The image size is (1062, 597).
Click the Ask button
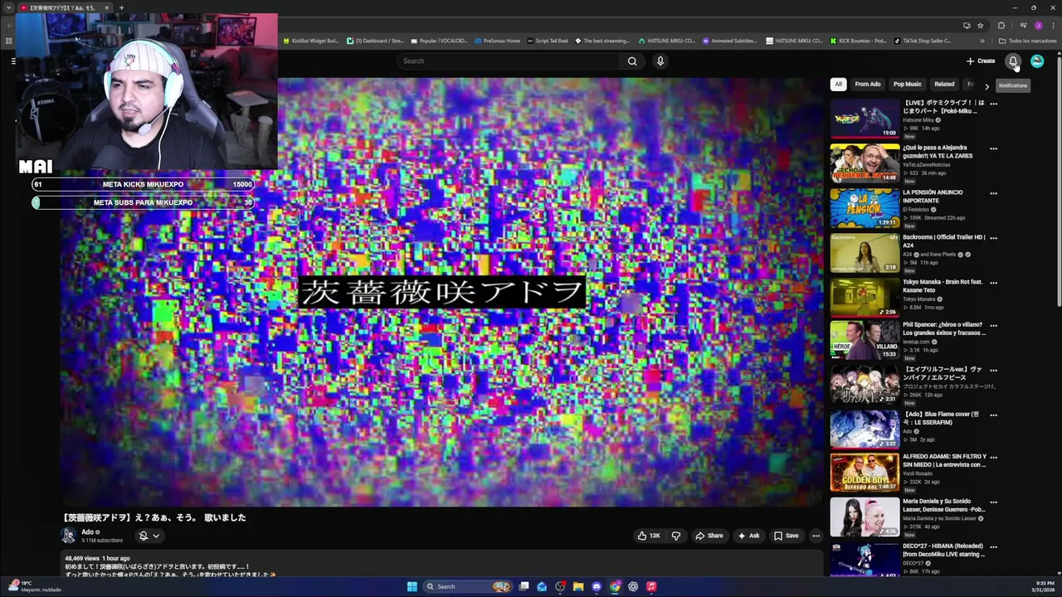pos(748,536)
